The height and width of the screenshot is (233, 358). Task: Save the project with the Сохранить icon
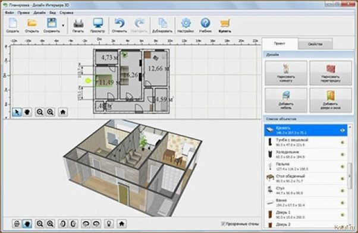[52, 25]
